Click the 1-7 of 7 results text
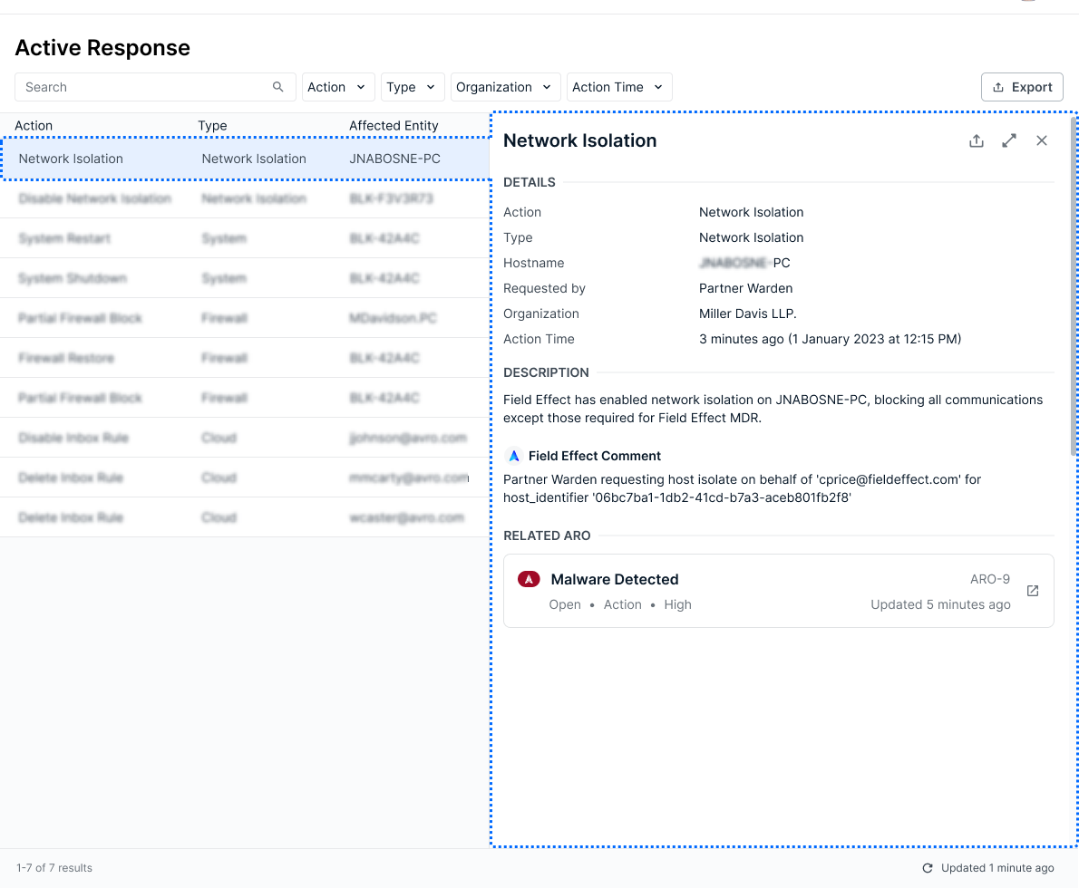The image size is (1079, 888). tap(54, 868)
